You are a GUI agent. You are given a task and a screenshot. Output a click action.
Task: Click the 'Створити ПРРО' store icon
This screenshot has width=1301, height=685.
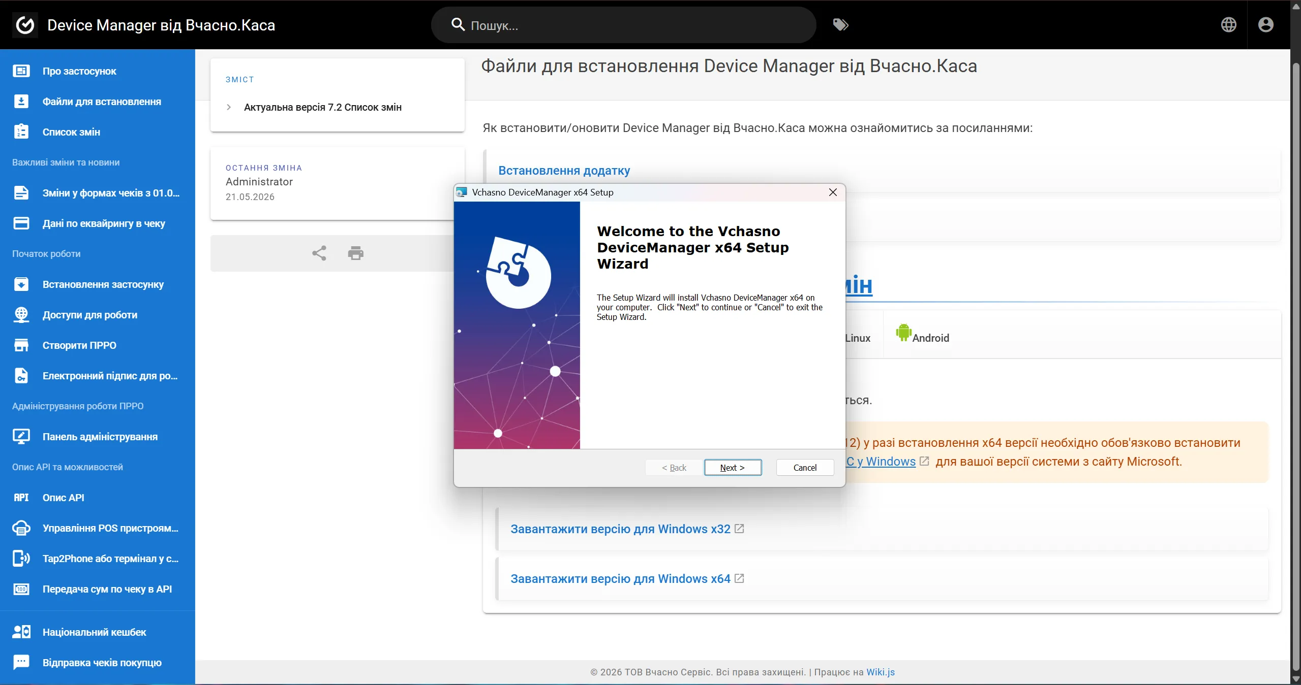(21, 345)
